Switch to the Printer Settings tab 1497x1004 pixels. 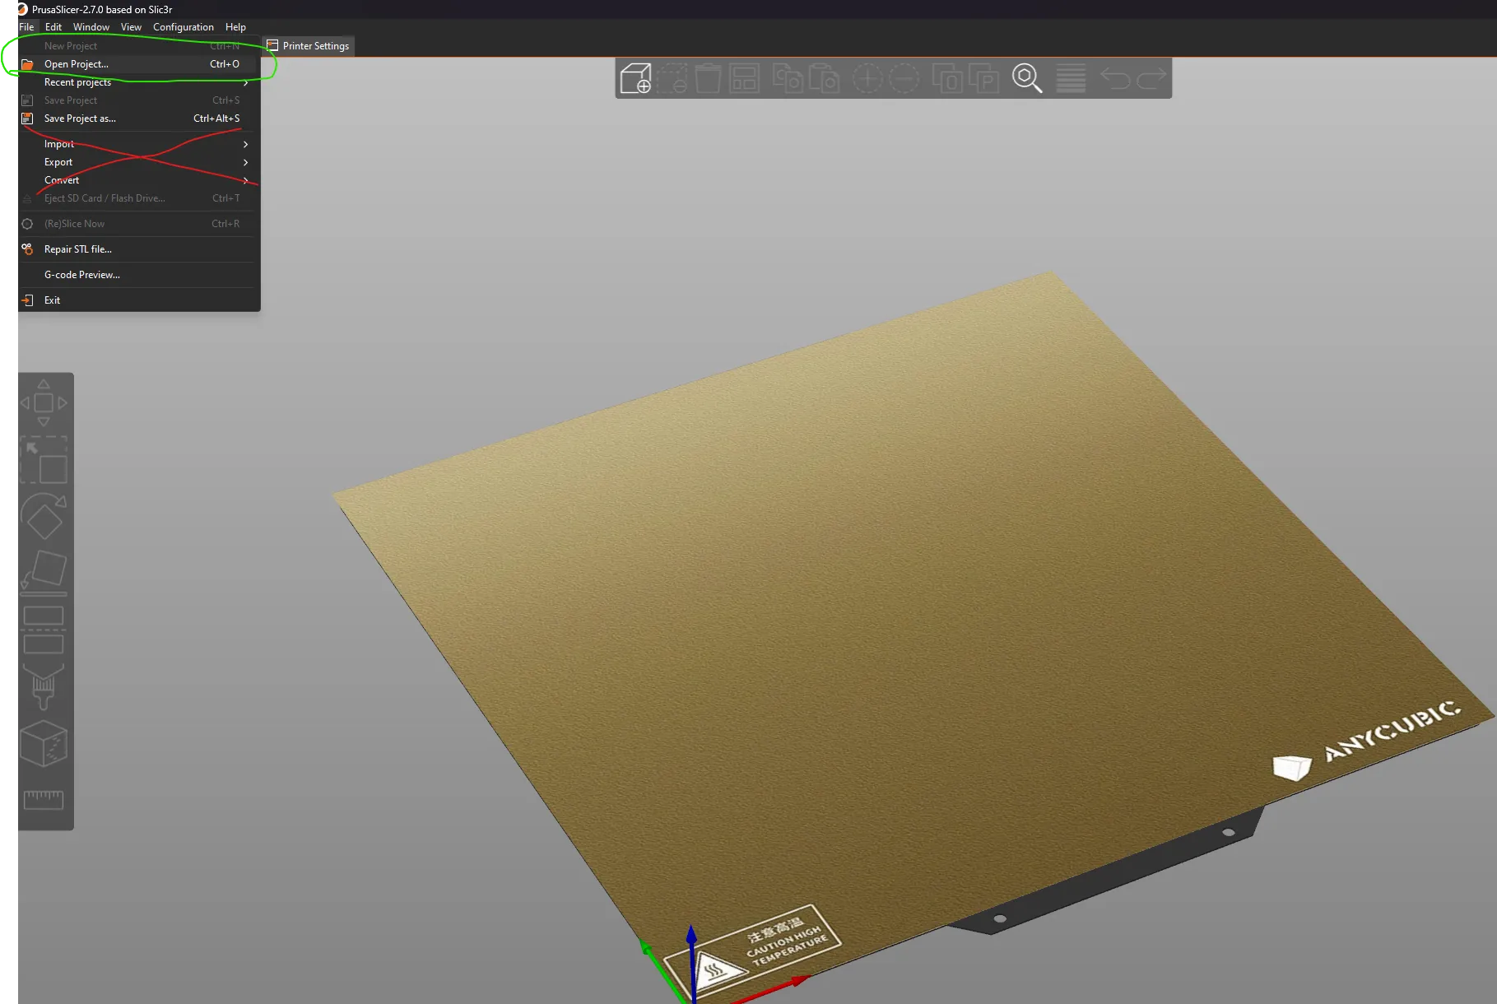309,46
